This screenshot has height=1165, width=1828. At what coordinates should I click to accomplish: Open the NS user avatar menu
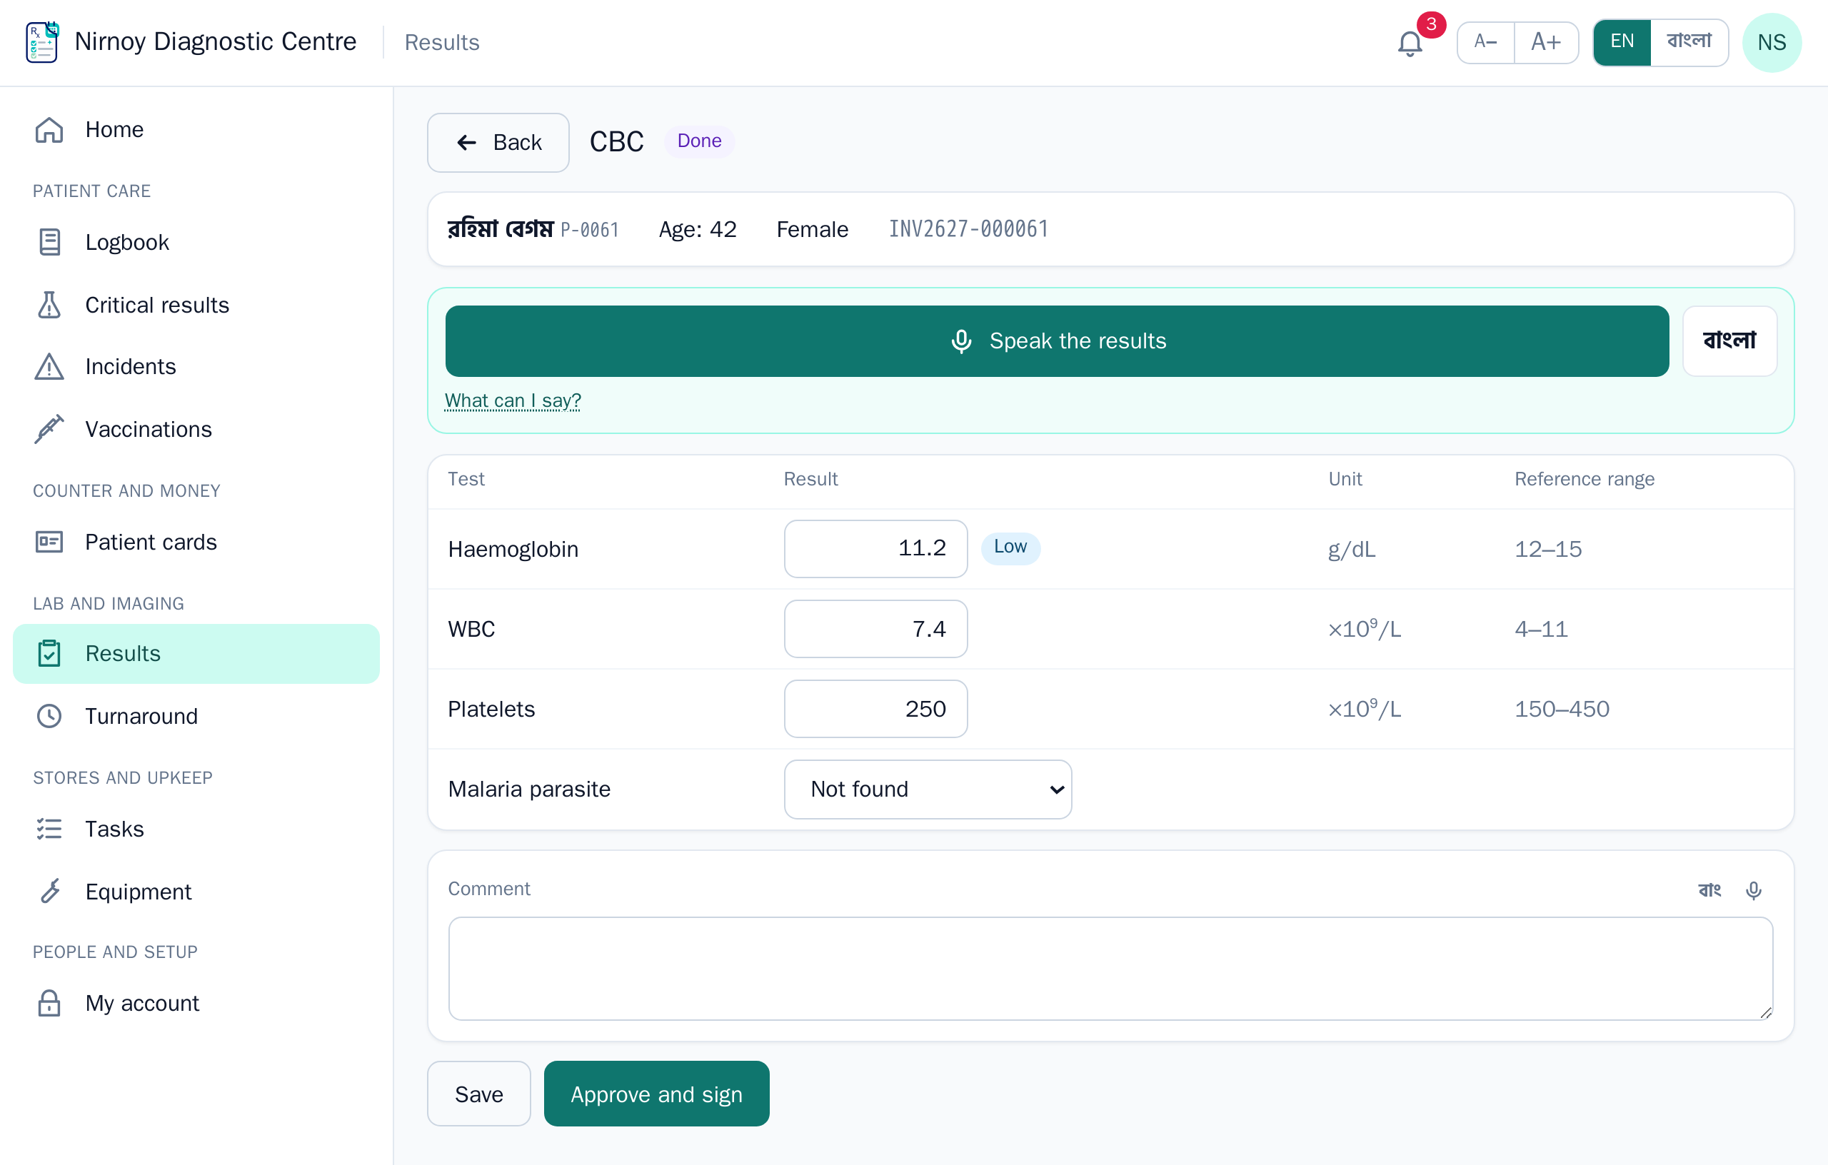coord(1771,43)
